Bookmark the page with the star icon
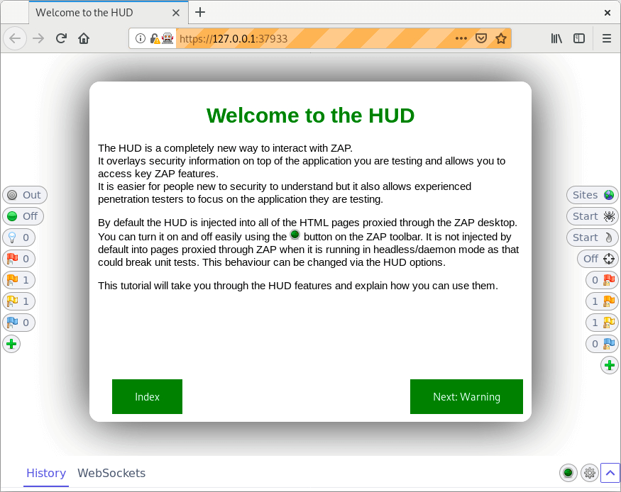This screenshot has width=621, height=492. click(x=501, y=38)
